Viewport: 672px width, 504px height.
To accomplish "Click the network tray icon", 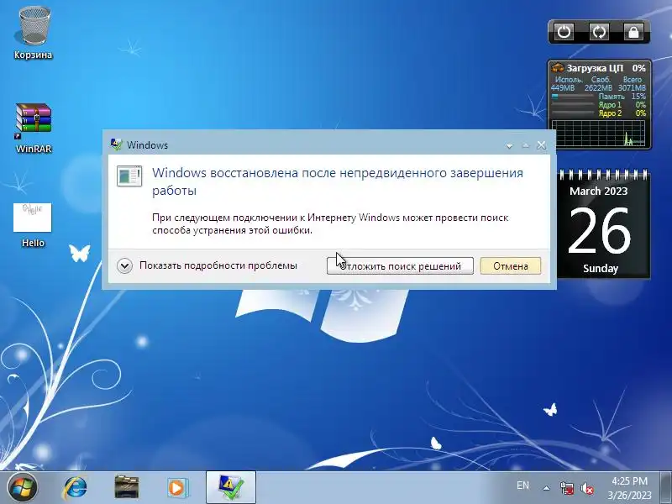I will 567,488.
